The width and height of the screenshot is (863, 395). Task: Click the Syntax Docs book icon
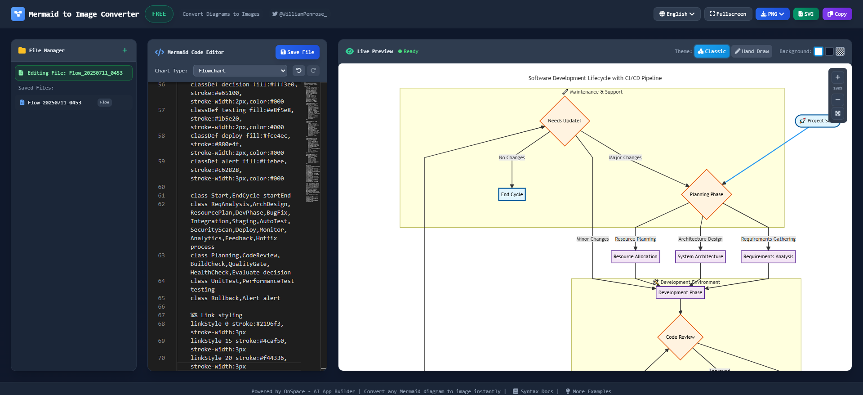coord(516,391)
